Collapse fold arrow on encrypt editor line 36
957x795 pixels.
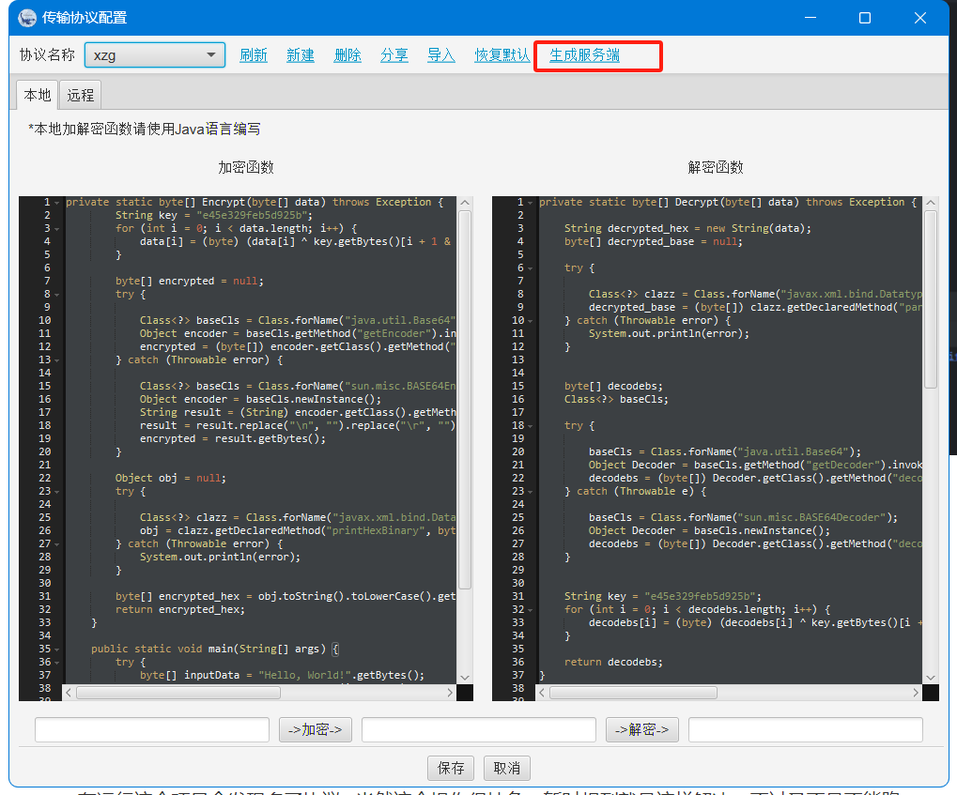(56, 663)
